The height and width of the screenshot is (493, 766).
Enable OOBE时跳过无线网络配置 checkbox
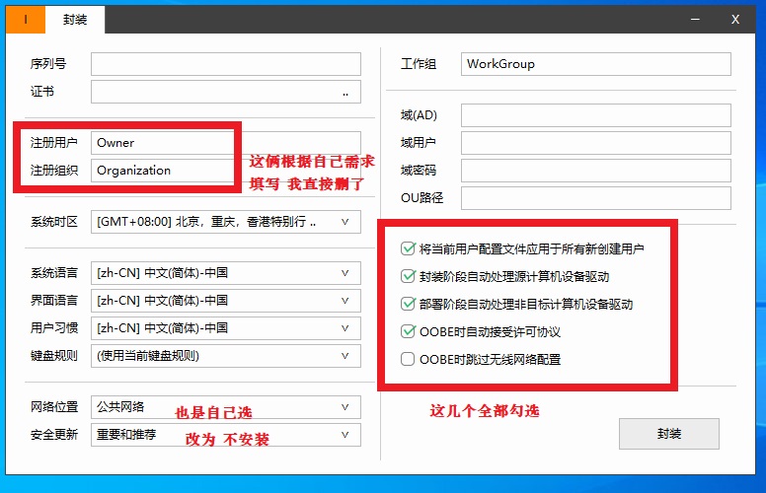[408, 360]
